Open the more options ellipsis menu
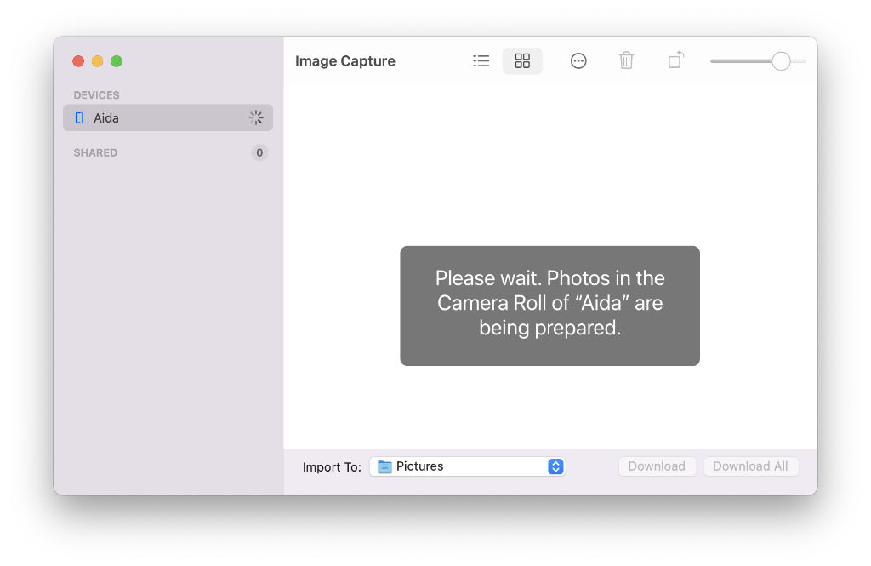The width and height of the screenshot is (871, 566). point(578,61)
